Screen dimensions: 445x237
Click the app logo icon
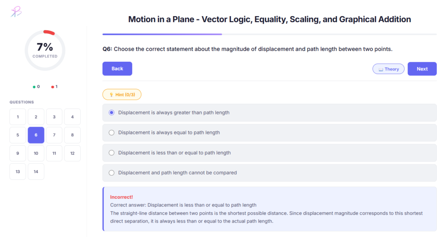[x=16, y=12]
